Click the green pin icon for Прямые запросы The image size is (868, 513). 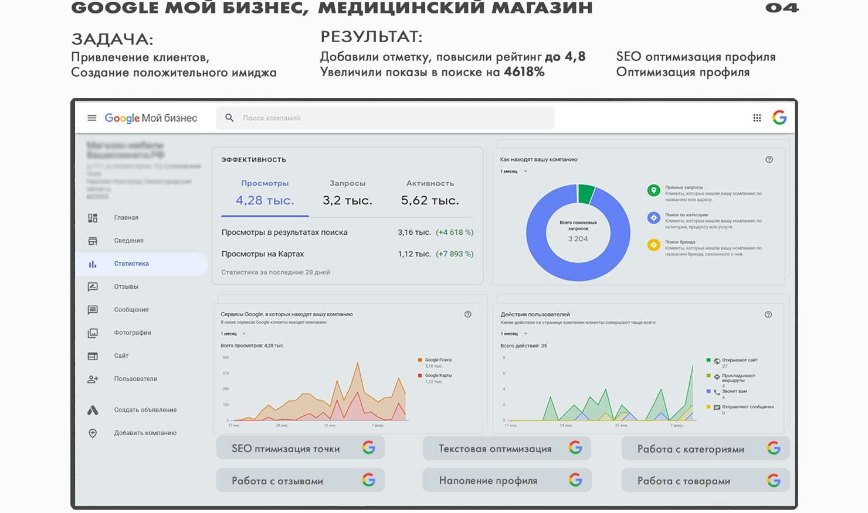click(653, 190)
